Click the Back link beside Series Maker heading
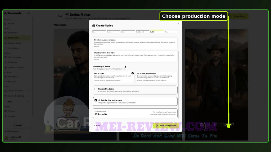 point(58,16)
